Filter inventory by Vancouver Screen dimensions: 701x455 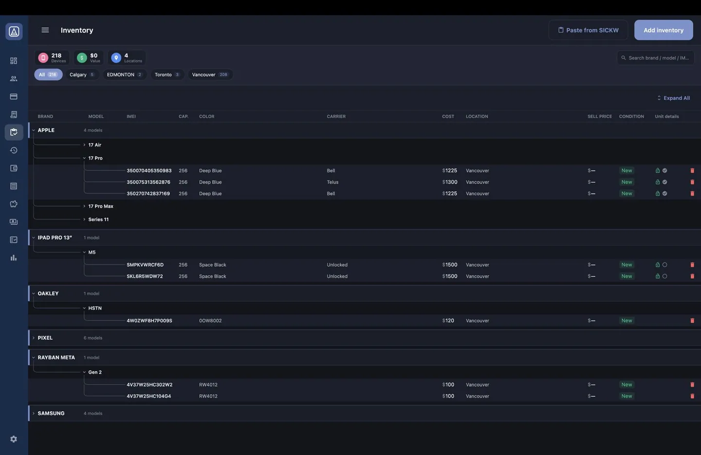tap(210, 74)
